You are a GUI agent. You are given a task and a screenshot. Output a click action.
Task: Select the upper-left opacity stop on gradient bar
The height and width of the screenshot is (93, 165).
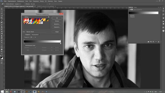(x=24, y=40)
